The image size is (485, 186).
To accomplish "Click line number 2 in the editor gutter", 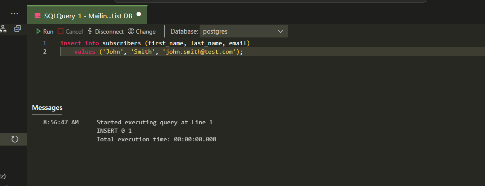I will coord(44,52).
